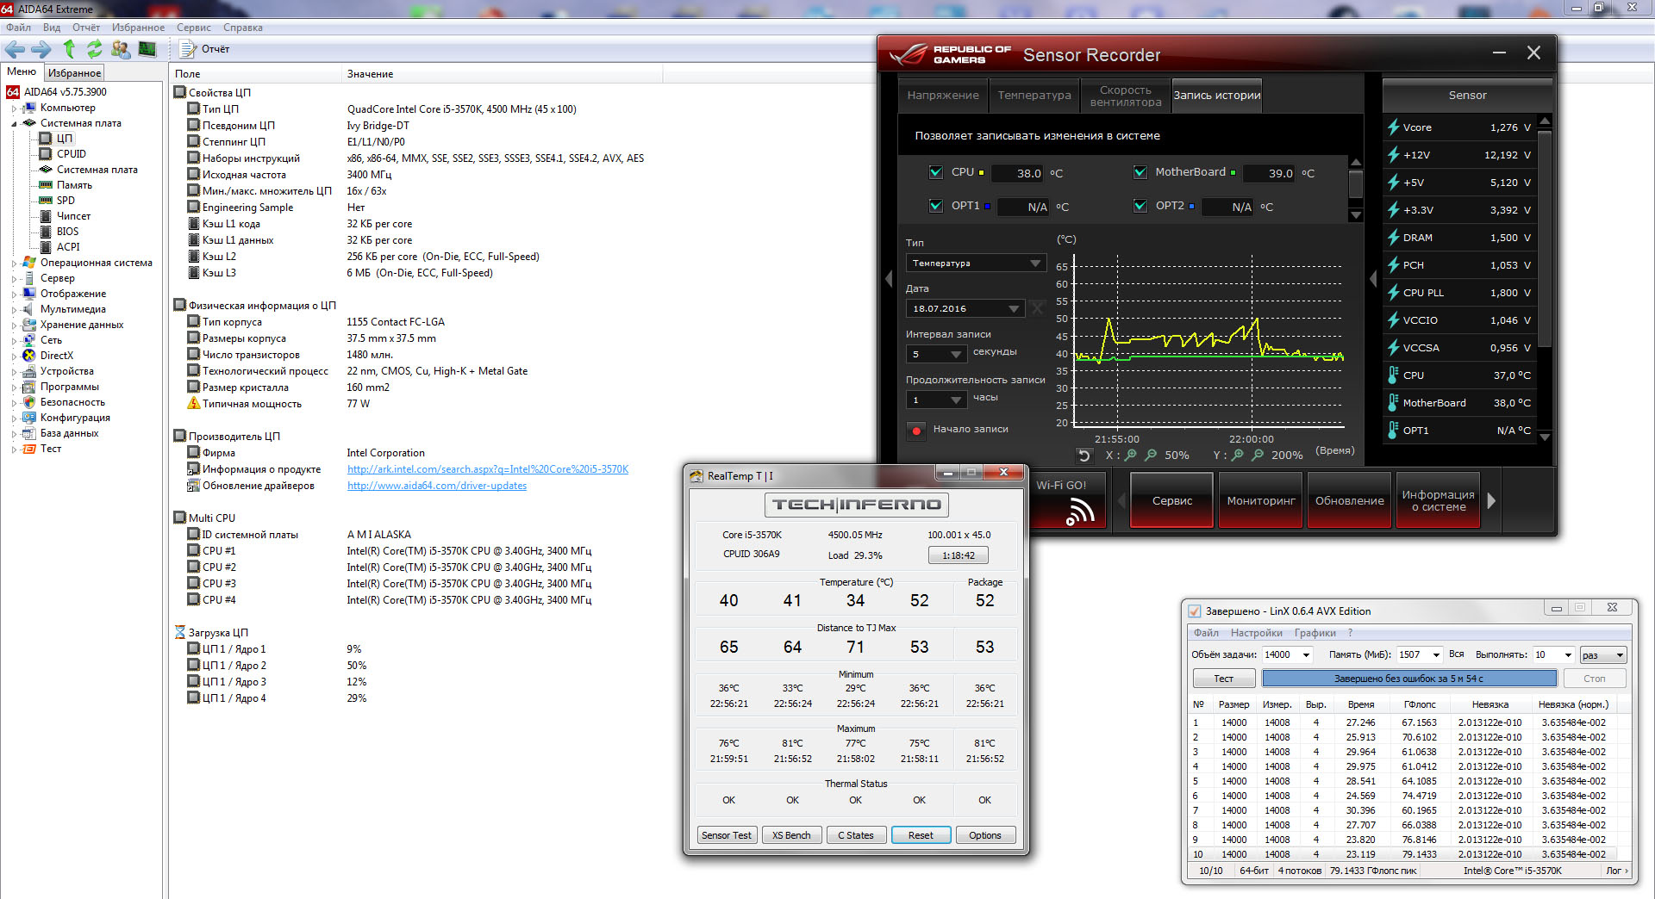
Task: Switch to the Напряжение tab in Sensor Recorder
Action: click(943, 96)
